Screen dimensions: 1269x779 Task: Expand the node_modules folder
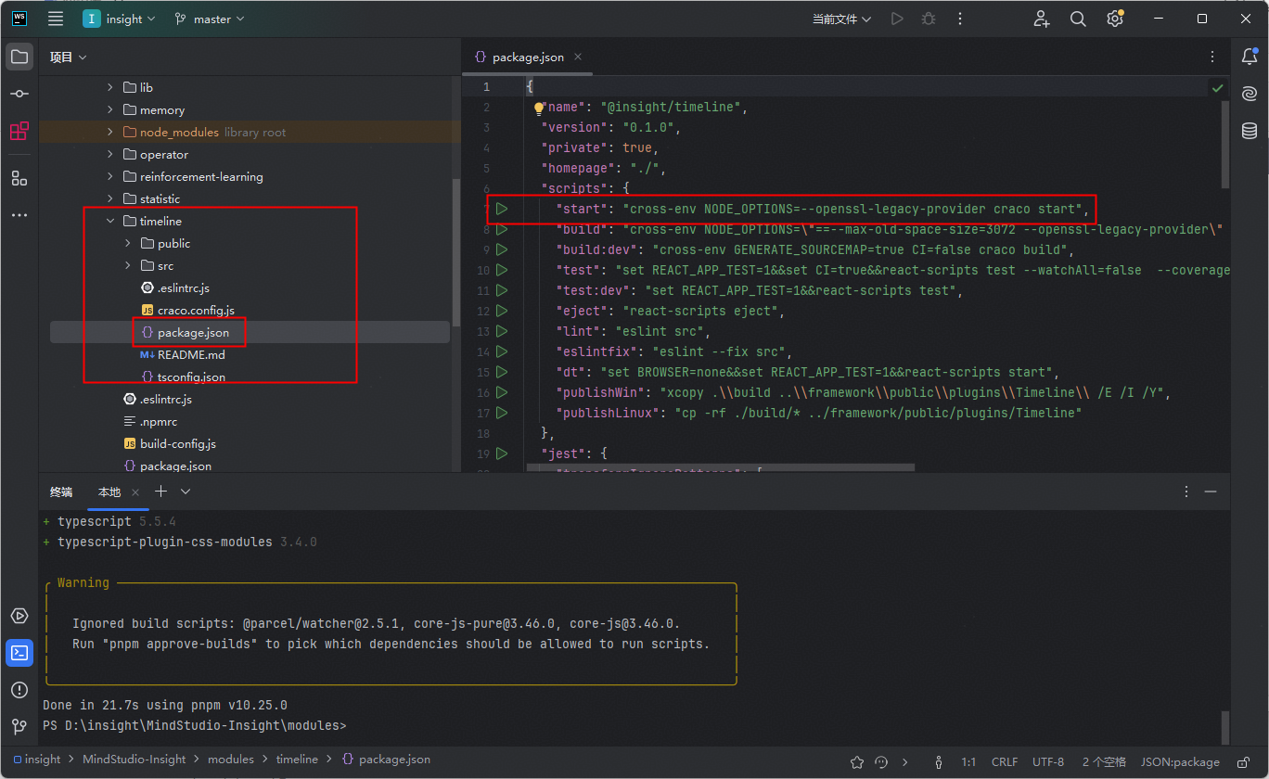pyautogui.click(x=110, y=132)
